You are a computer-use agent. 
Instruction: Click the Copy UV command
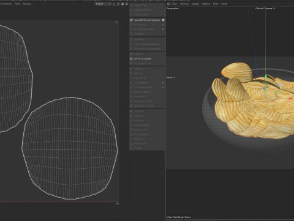pos(139,111)
